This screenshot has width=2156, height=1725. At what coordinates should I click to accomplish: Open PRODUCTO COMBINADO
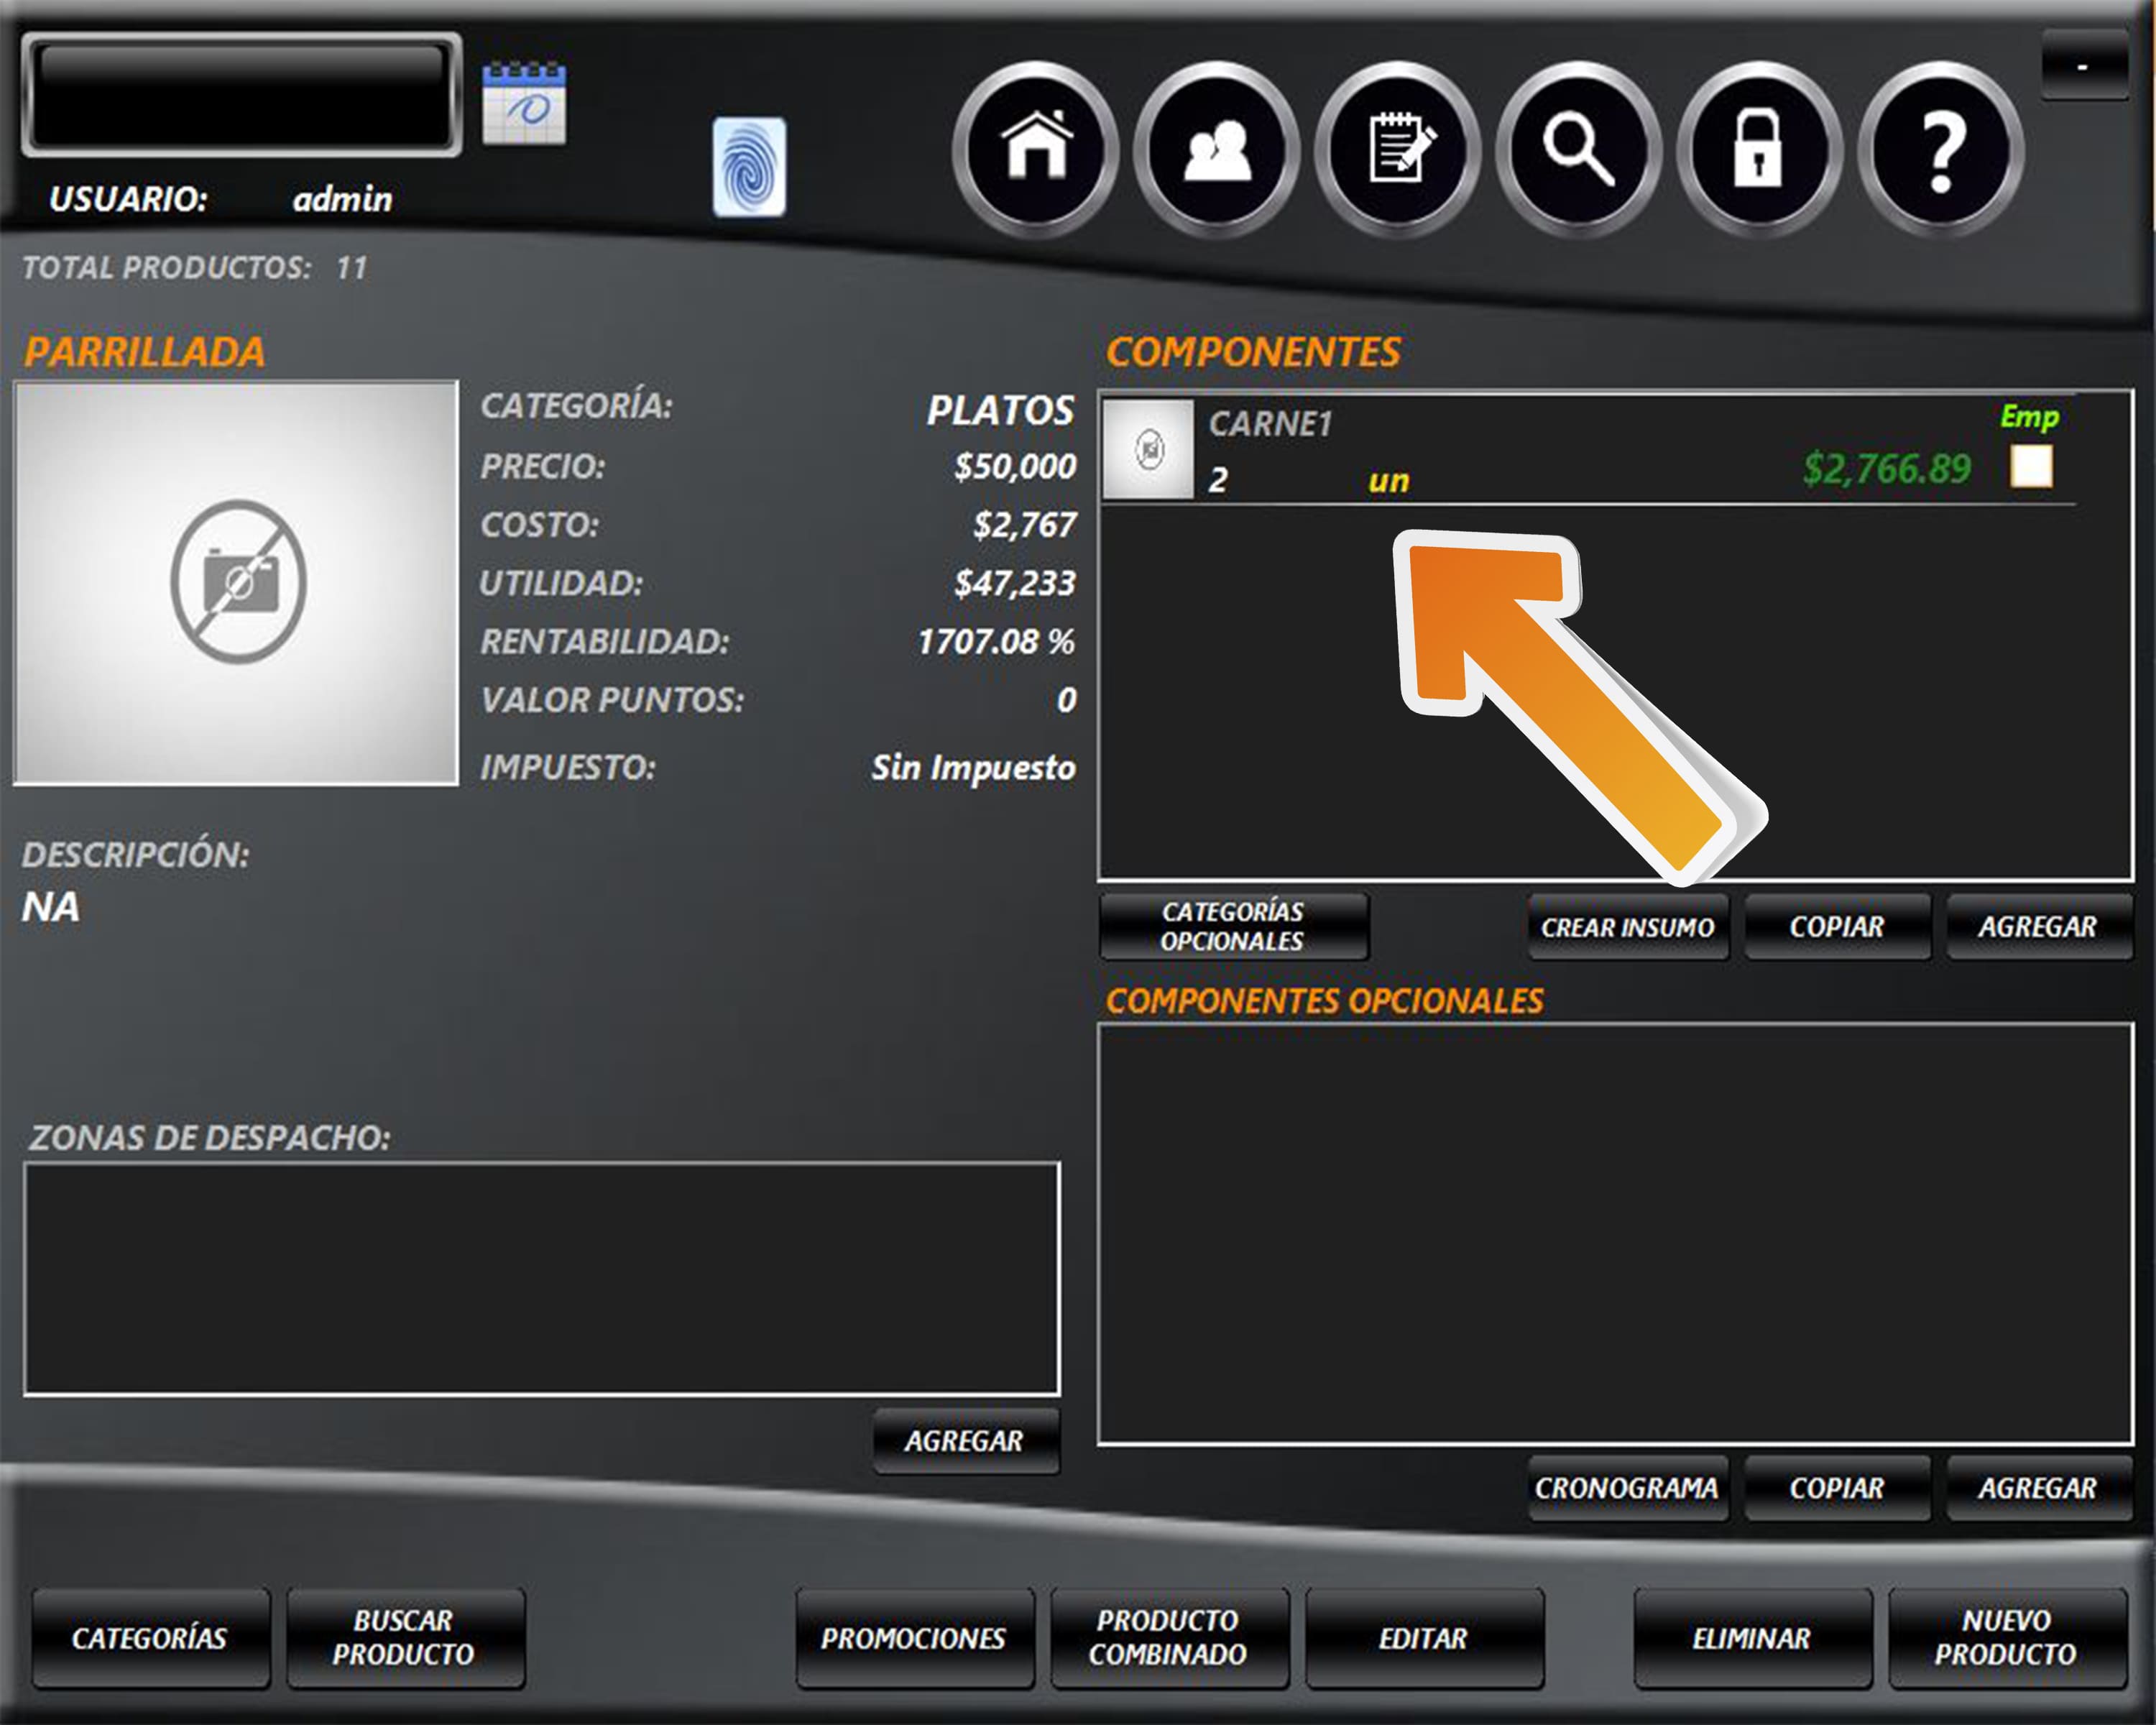(x=1168, y=1638)
